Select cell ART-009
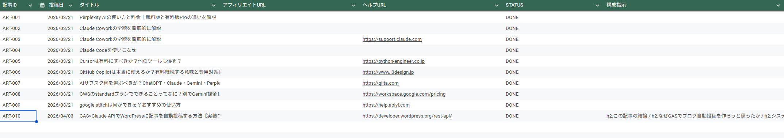The height and width of the screenshot is (138, 784). [x=18, y=105]
